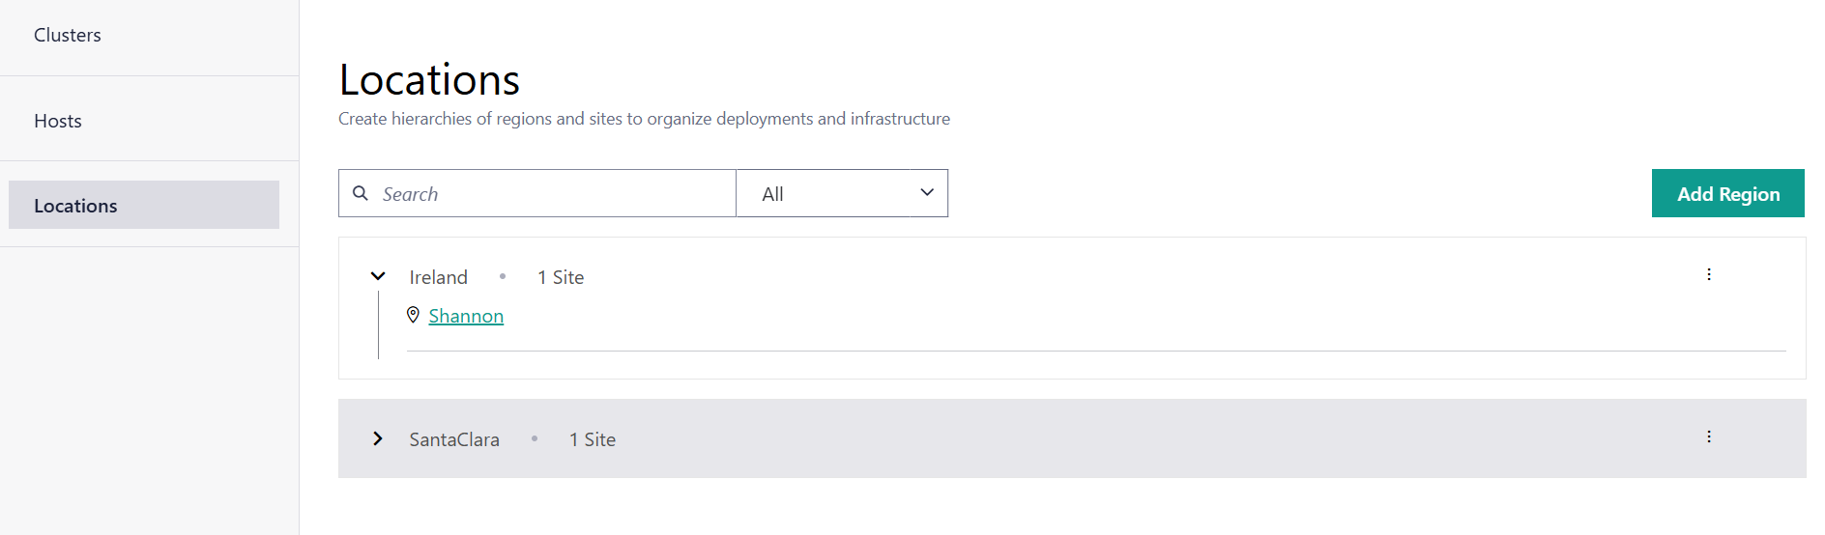This screenshot has width=1825, height=535.
Task: Open the SantaClara region's three-dot menu
Action: click(x=1709, y=437)
